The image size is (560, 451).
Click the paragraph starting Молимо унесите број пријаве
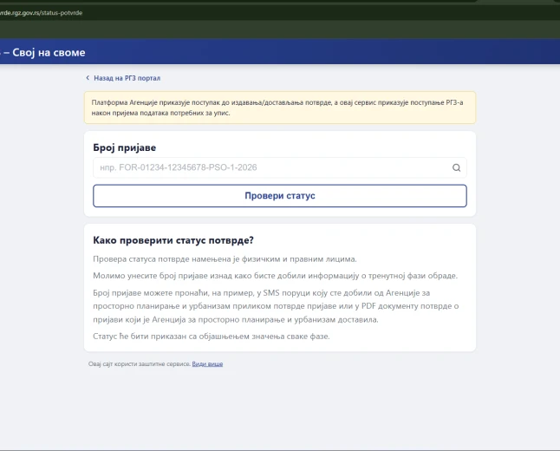275,276
